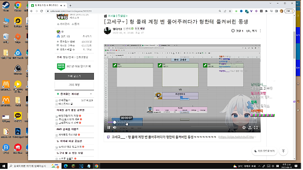
Task: Open the 전체글보기 board
Action: tap(64, 100)
